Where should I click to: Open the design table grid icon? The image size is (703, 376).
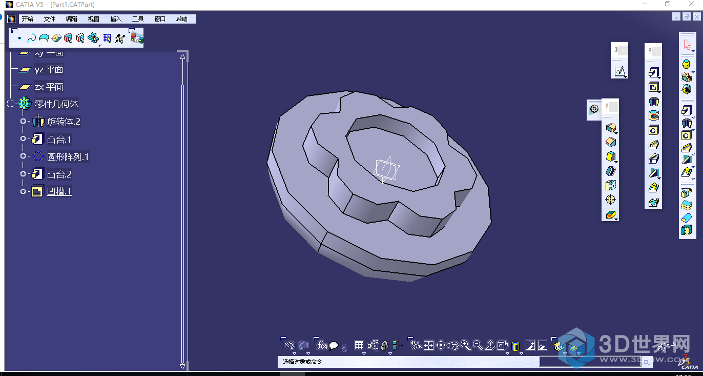359,345
